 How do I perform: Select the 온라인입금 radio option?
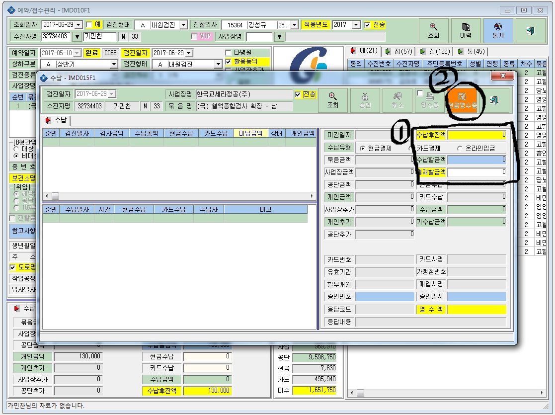pyautogui.click(x=460, y=149)
